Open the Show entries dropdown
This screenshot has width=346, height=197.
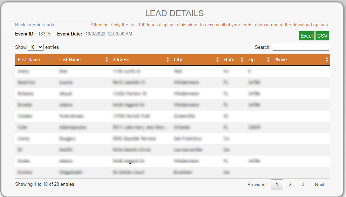(36, 47)
